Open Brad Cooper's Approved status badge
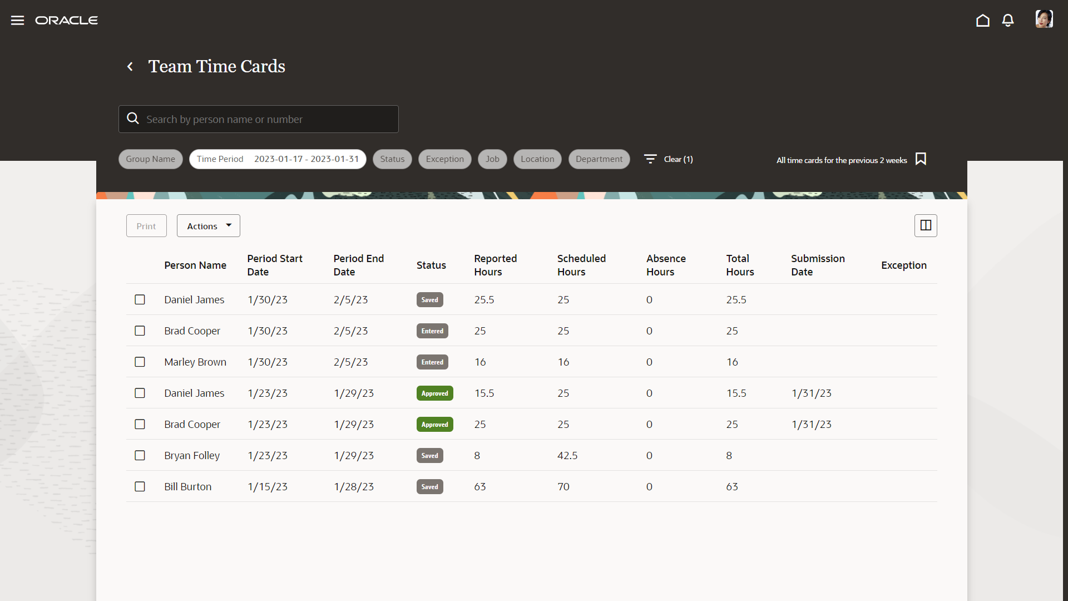This screenshot has height=601, width=1068. (434, 425)
